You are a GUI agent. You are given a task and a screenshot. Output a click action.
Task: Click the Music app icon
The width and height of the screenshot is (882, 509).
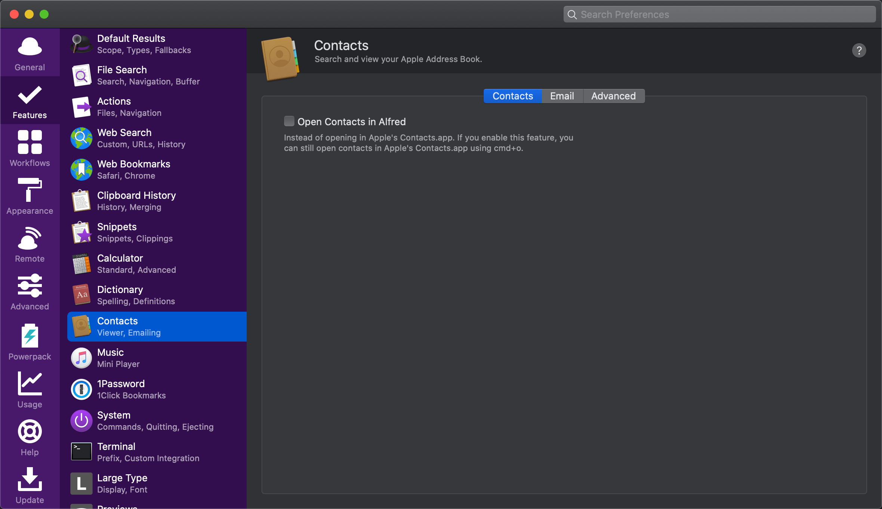[x=81, y=358]
